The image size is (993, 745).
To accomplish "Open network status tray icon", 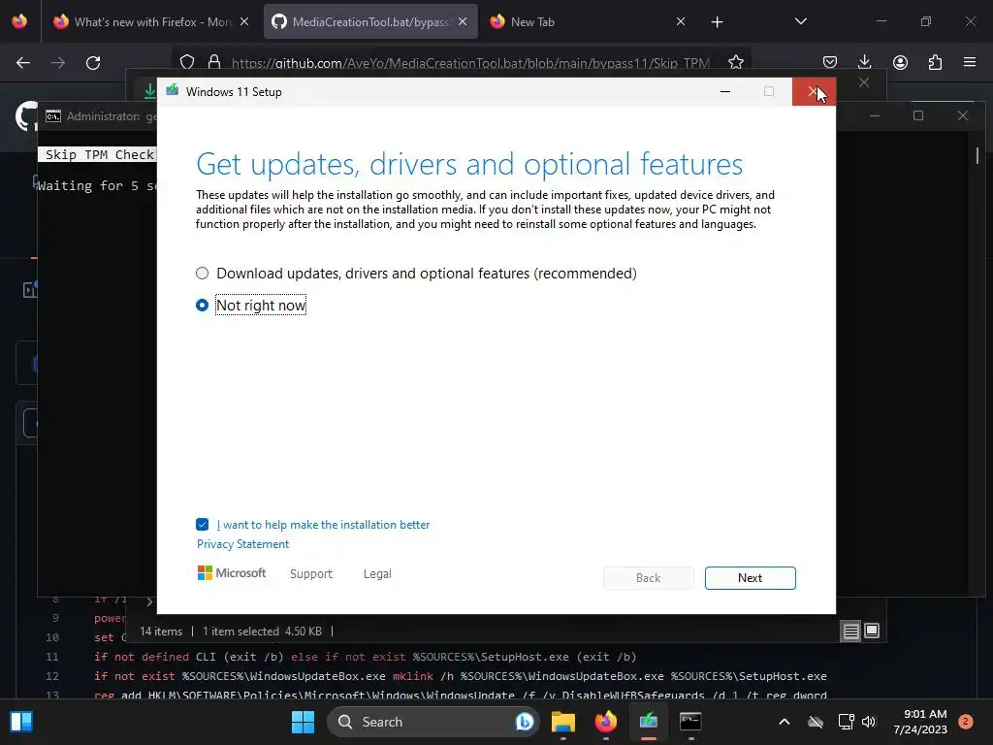I will click(x=846, y=722).
